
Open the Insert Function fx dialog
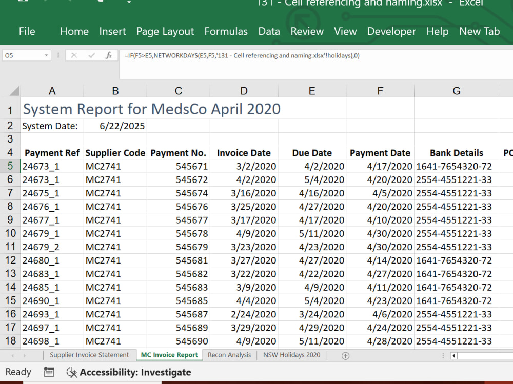[109, 55]
